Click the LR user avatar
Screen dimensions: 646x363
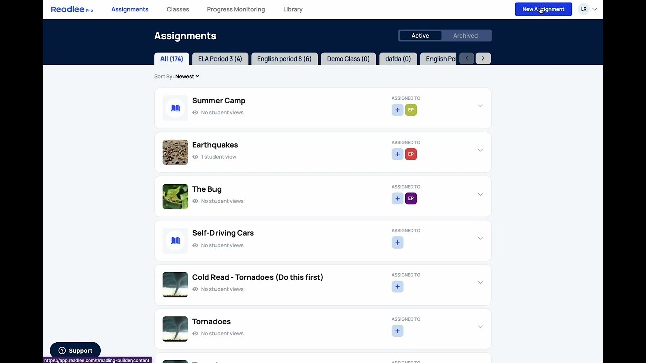pos(584,9)
